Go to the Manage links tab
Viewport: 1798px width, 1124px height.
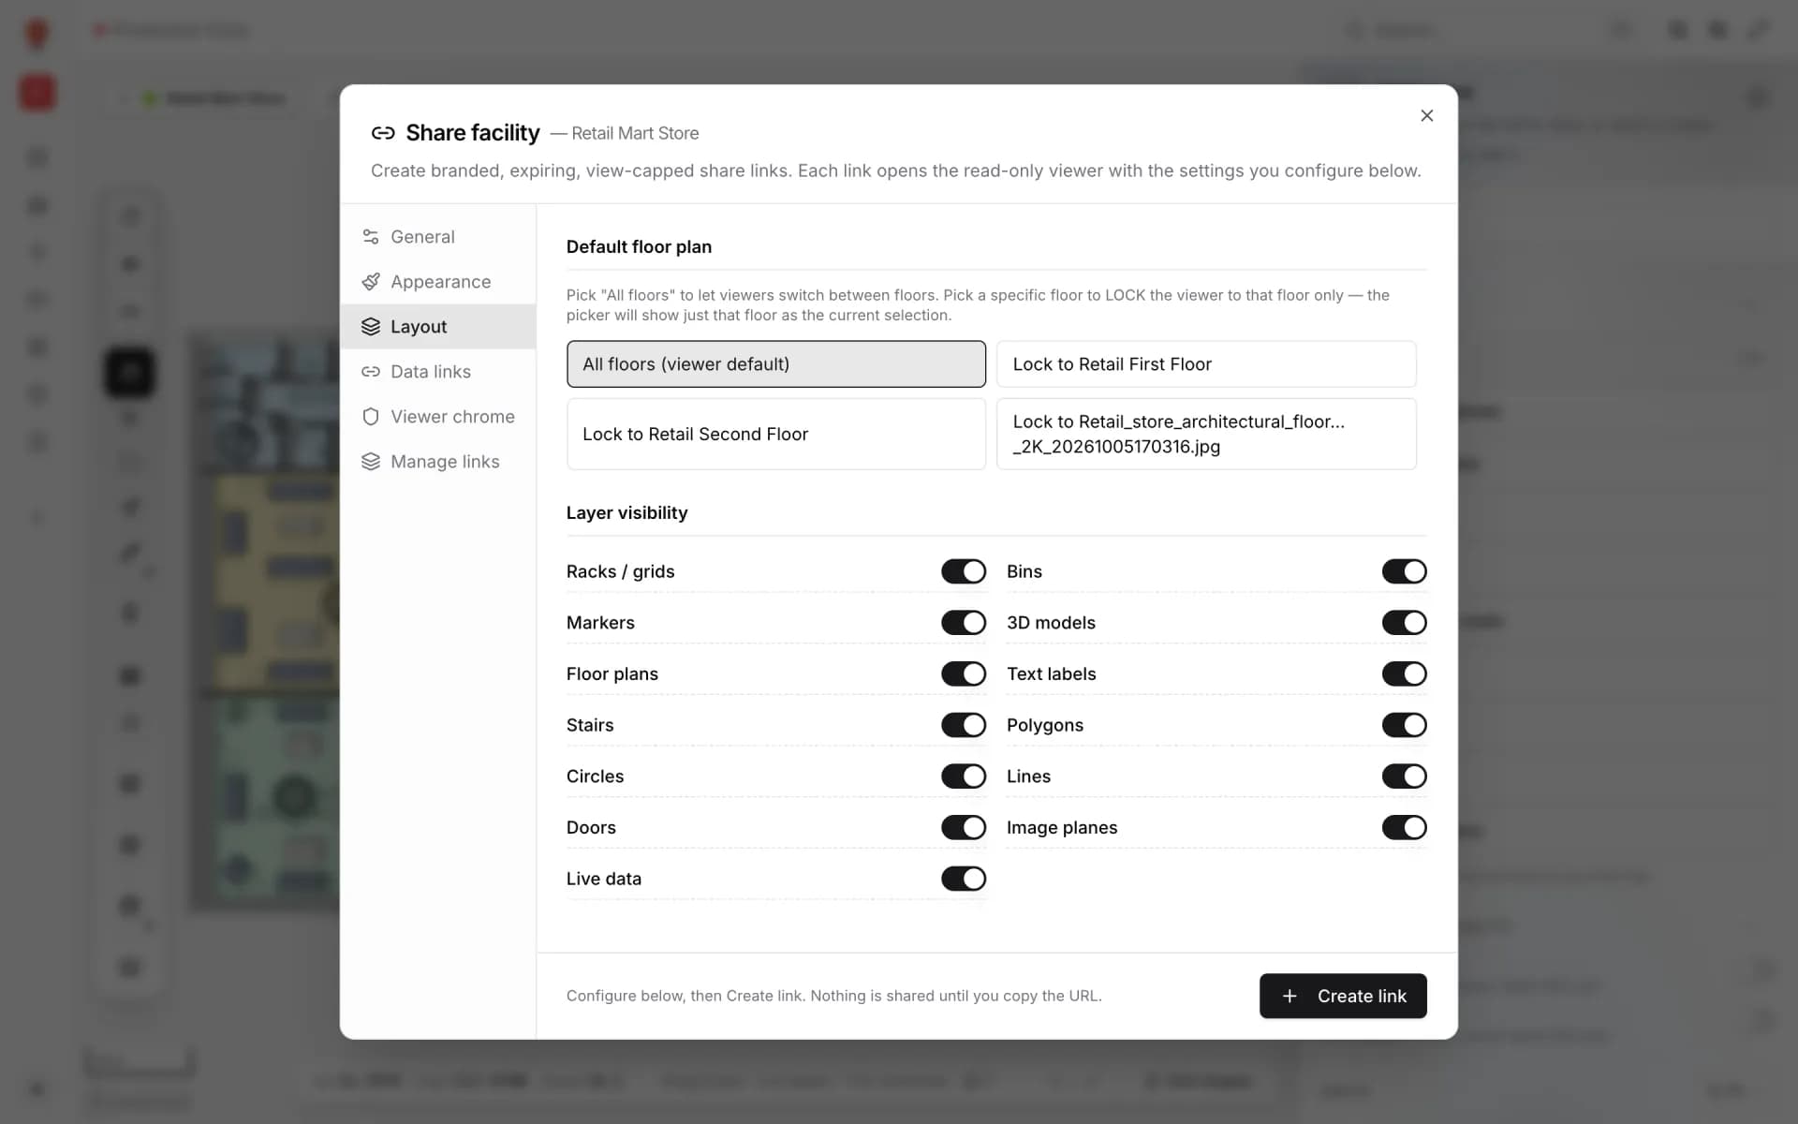(x=437, y=462)
